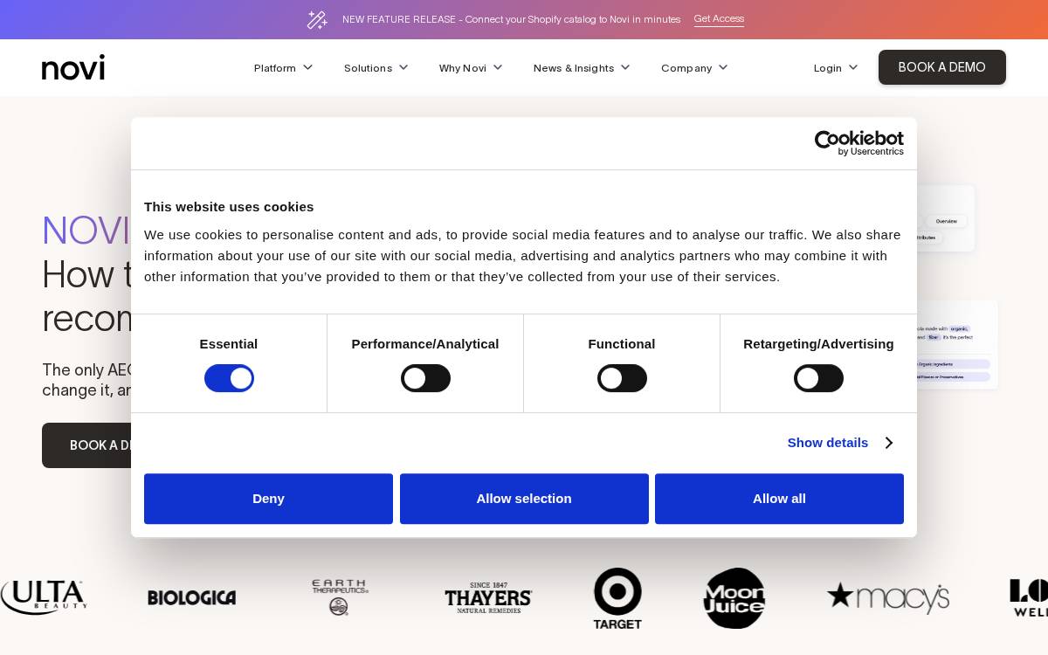Expand the Platform menu
Screen dimensions: 1048x655
[283, 67]
